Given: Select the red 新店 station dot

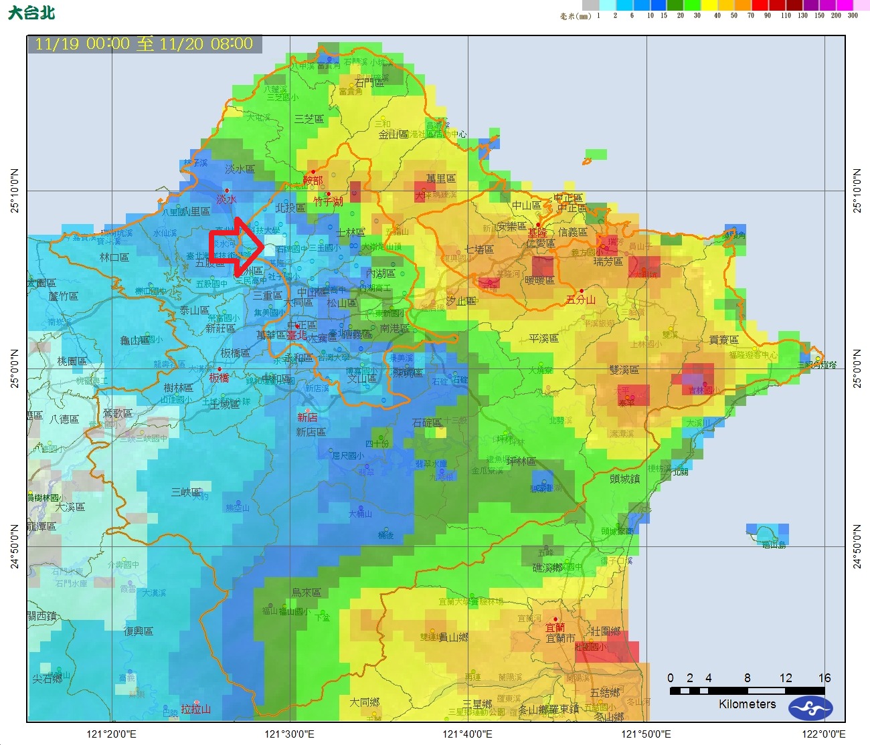Looking at the screenshot, I should (x=308, y=410).
